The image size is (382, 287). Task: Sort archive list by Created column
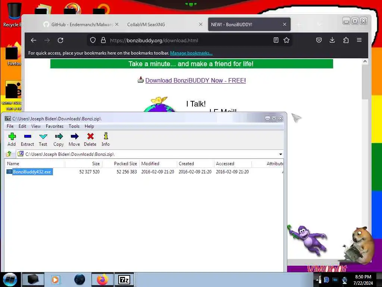pyautogui.click(x=195, y=164)
